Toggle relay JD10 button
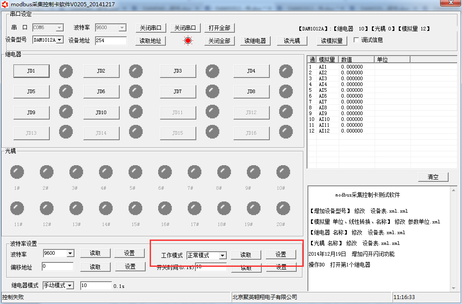462x304 pixels. 101,112
